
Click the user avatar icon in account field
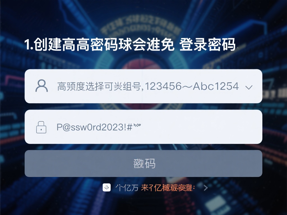(x=41, y=86)
